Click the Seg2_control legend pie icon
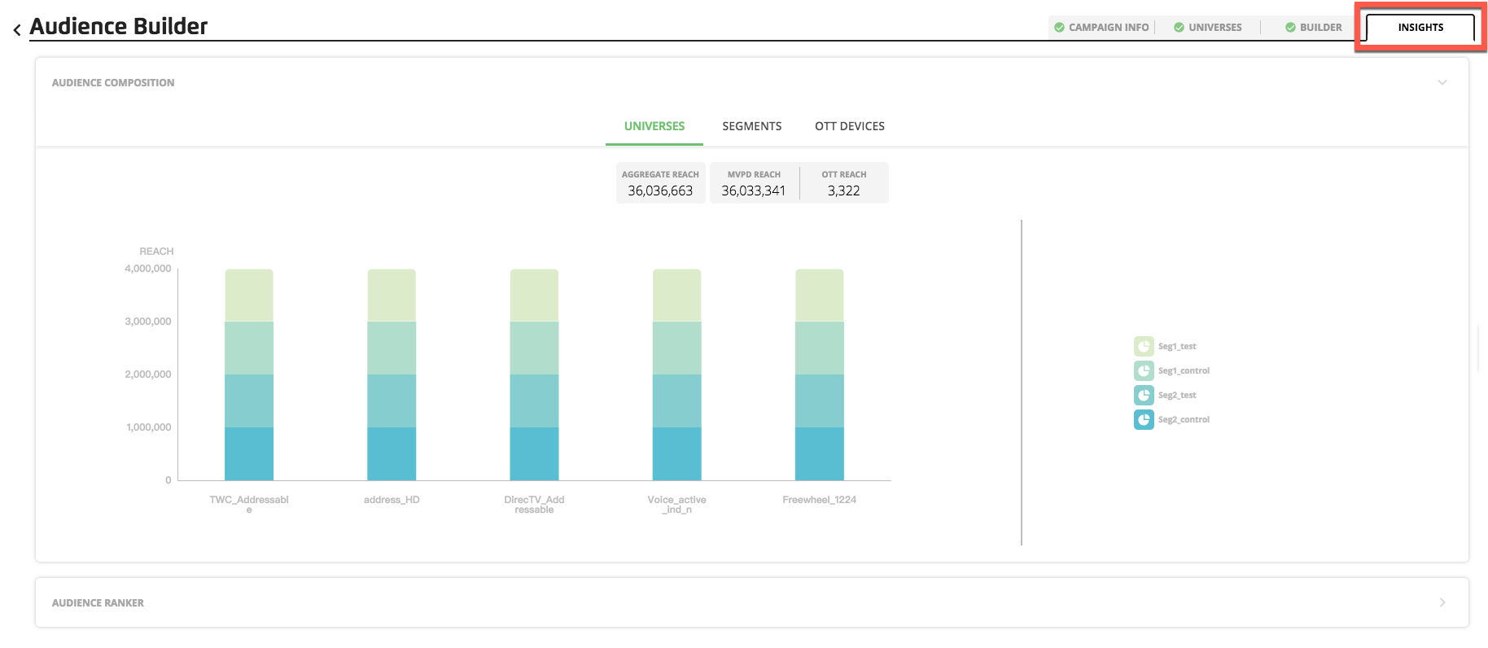Viewport: 1488px width, 648px height. click(1144, 419)
